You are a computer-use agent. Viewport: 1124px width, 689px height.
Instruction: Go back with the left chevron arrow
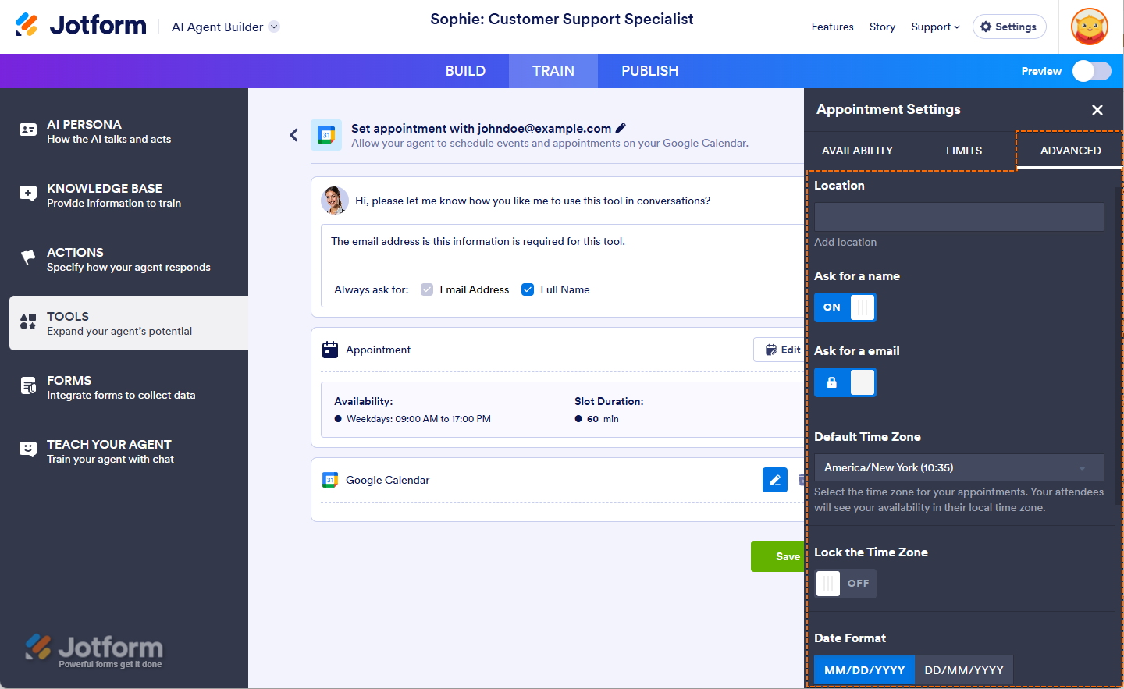coord(293,135)
